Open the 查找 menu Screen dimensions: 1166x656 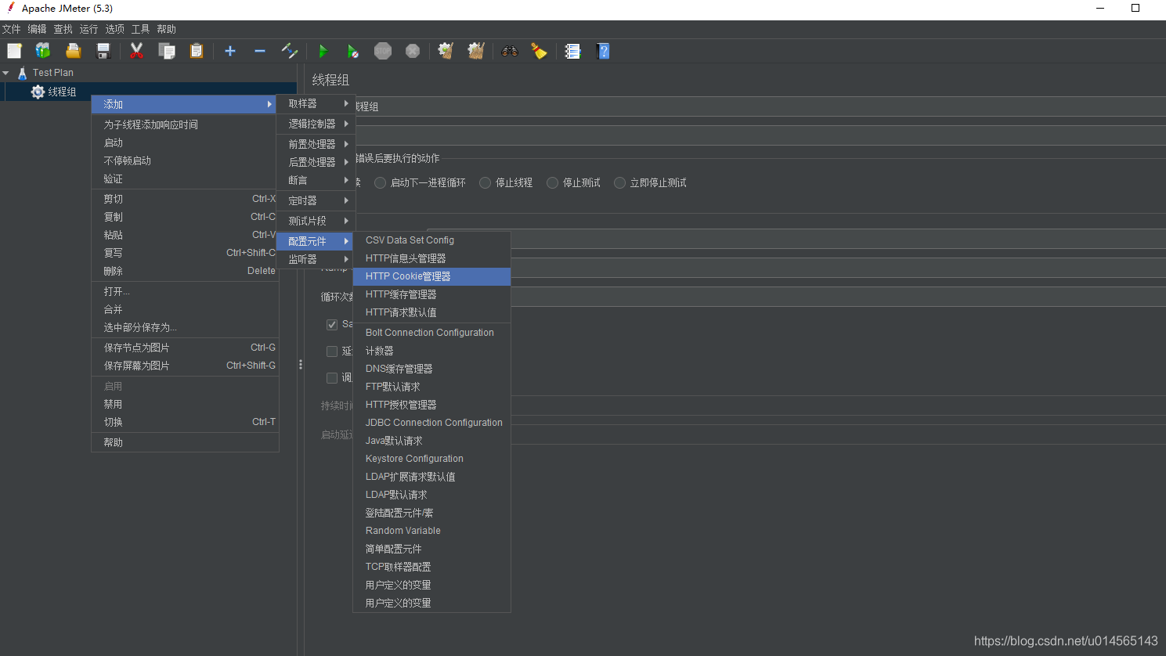click(63, 29)
